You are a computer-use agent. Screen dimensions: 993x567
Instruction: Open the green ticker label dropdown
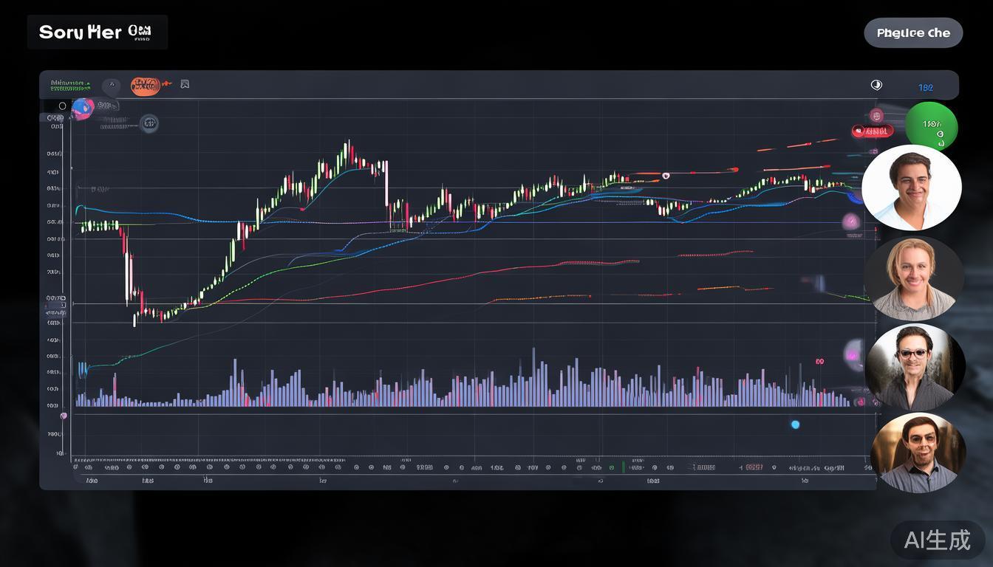pyautogui.click(x=70, y=85)
